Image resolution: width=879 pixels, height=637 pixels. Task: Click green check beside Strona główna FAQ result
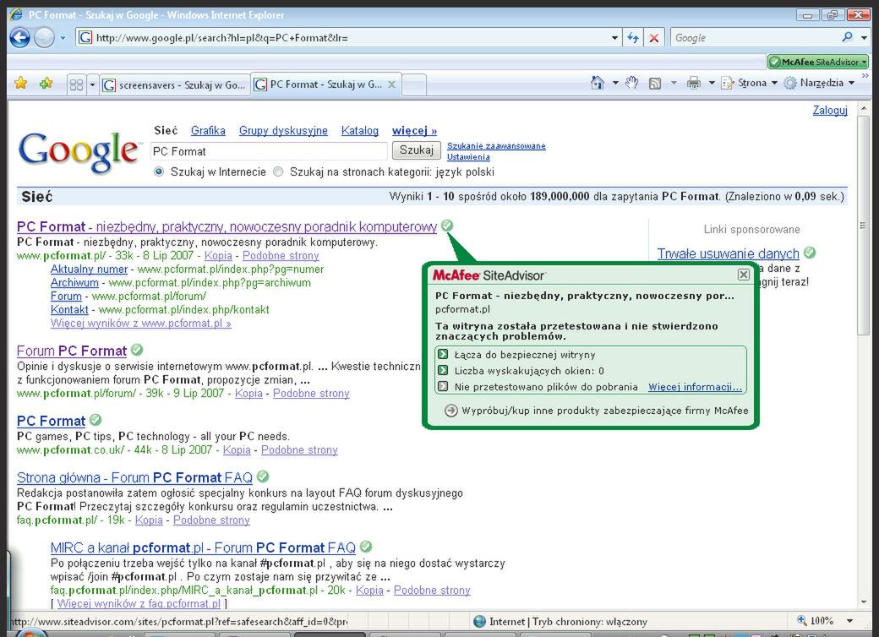(x=263, y=476)
